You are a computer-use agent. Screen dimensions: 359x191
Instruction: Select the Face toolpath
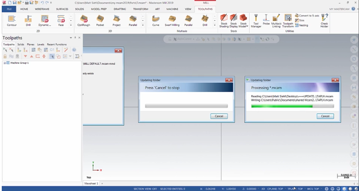point(61,20)
